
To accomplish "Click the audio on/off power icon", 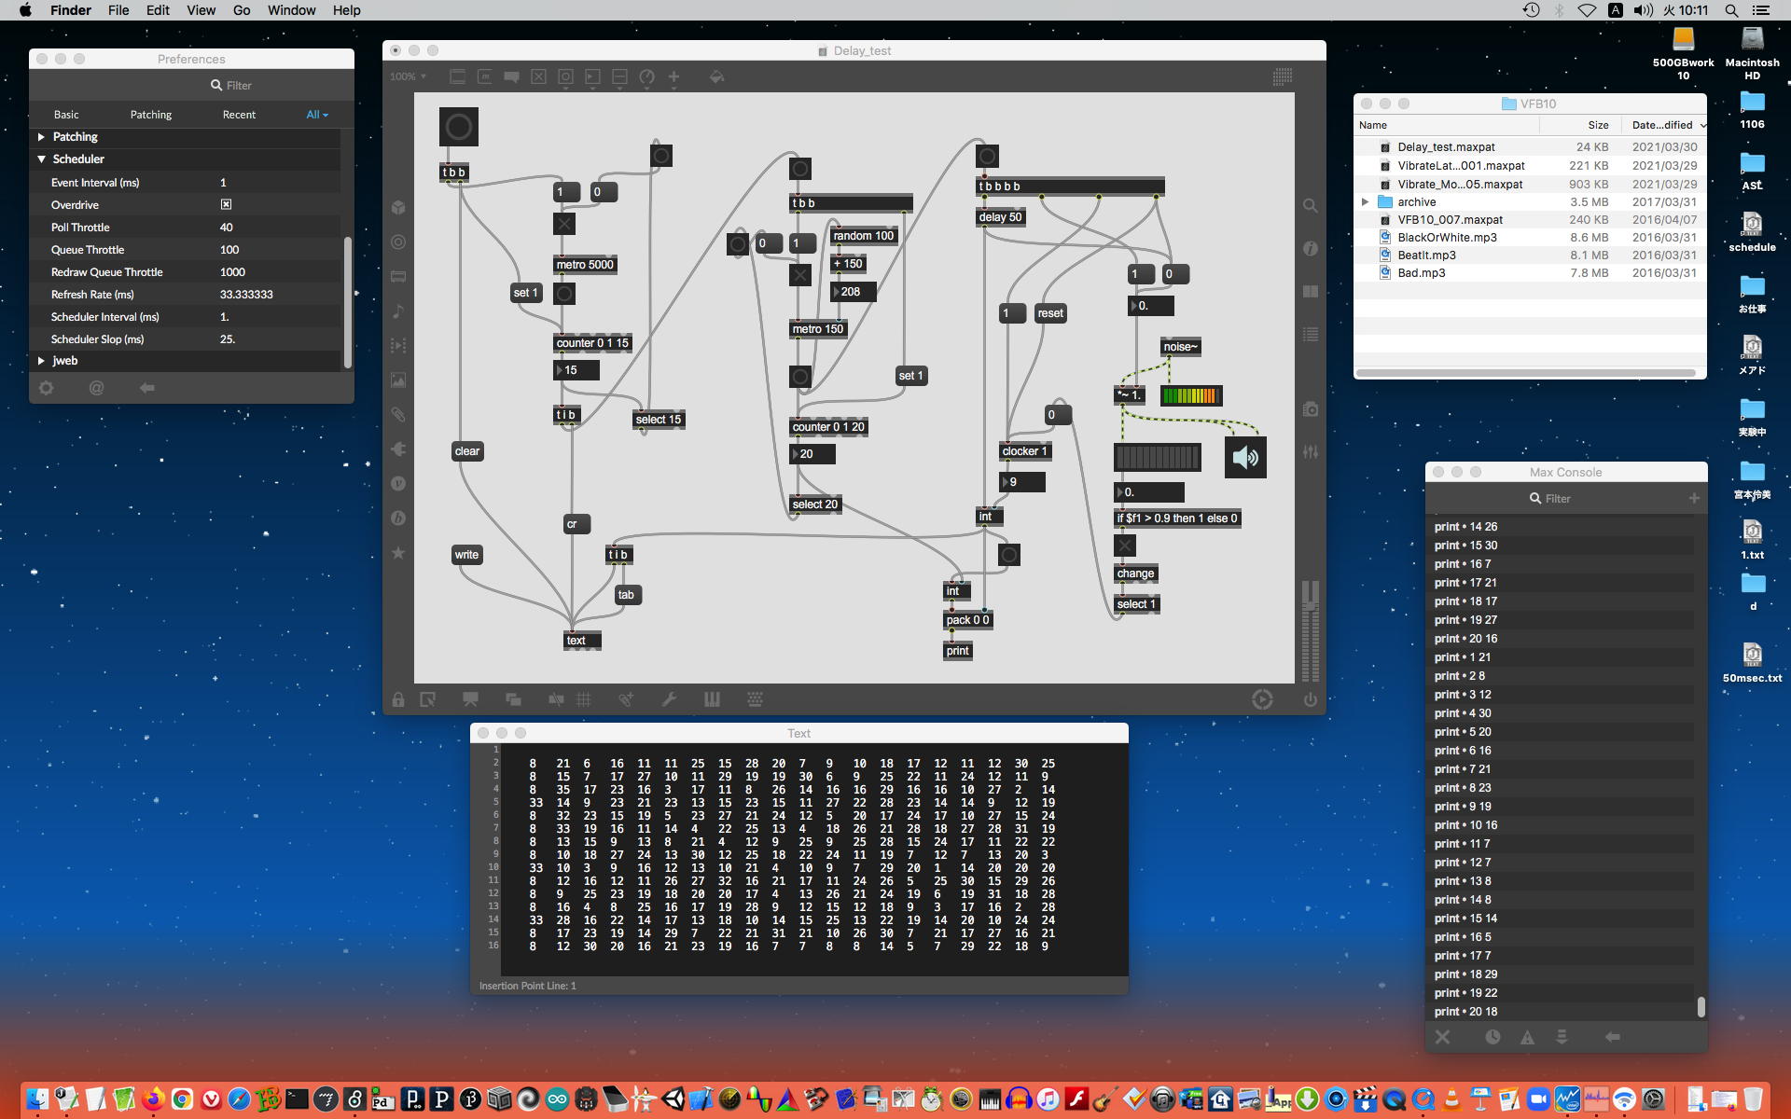I will click(x=1311, y=699).
